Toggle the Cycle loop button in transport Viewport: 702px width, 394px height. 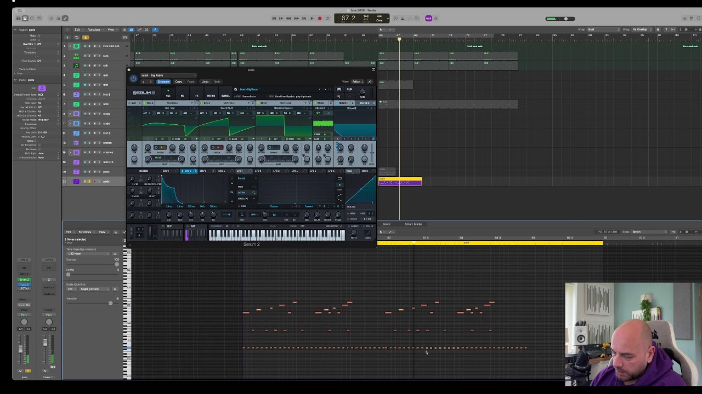point(327,18)
